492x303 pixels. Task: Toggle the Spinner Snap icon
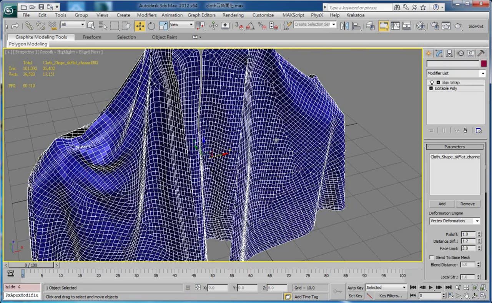[274, 26]
